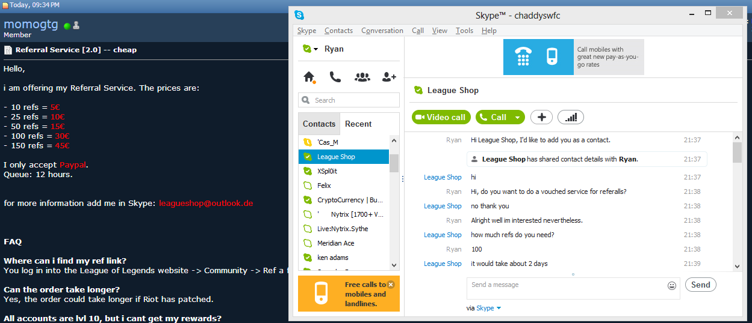Switch to the Recent tab

pos(358,124)
